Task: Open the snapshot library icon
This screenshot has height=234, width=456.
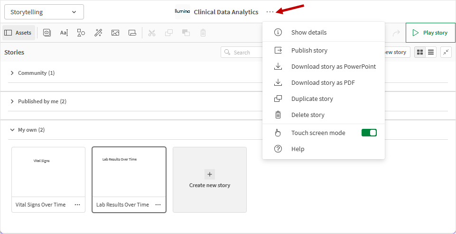Action: pos(47,33)
